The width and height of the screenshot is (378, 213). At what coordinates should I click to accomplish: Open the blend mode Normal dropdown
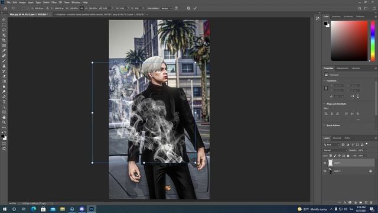335,150
